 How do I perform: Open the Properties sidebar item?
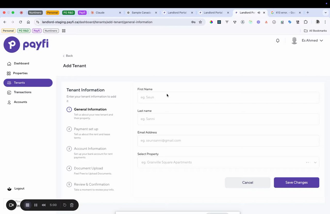[x=20, y=73]
